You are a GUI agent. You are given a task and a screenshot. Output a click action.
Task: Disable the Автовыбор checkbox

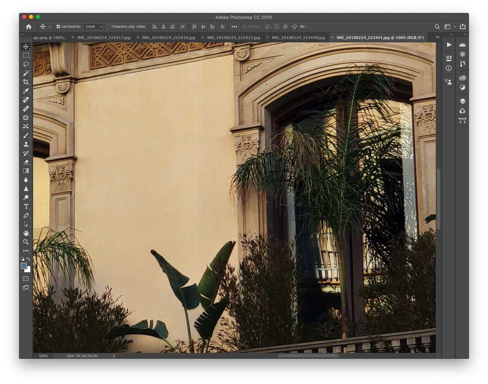(58, 27)
